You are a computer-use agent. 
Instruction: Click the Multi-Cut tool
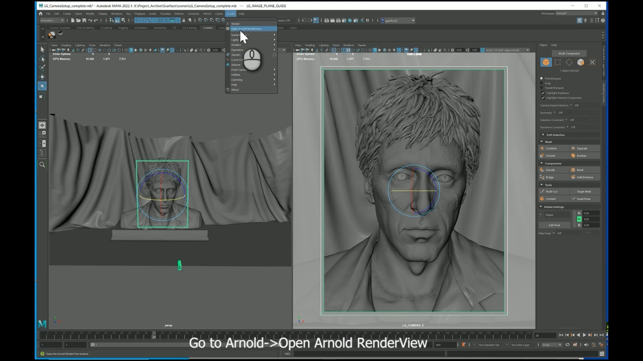coord(551,192)
